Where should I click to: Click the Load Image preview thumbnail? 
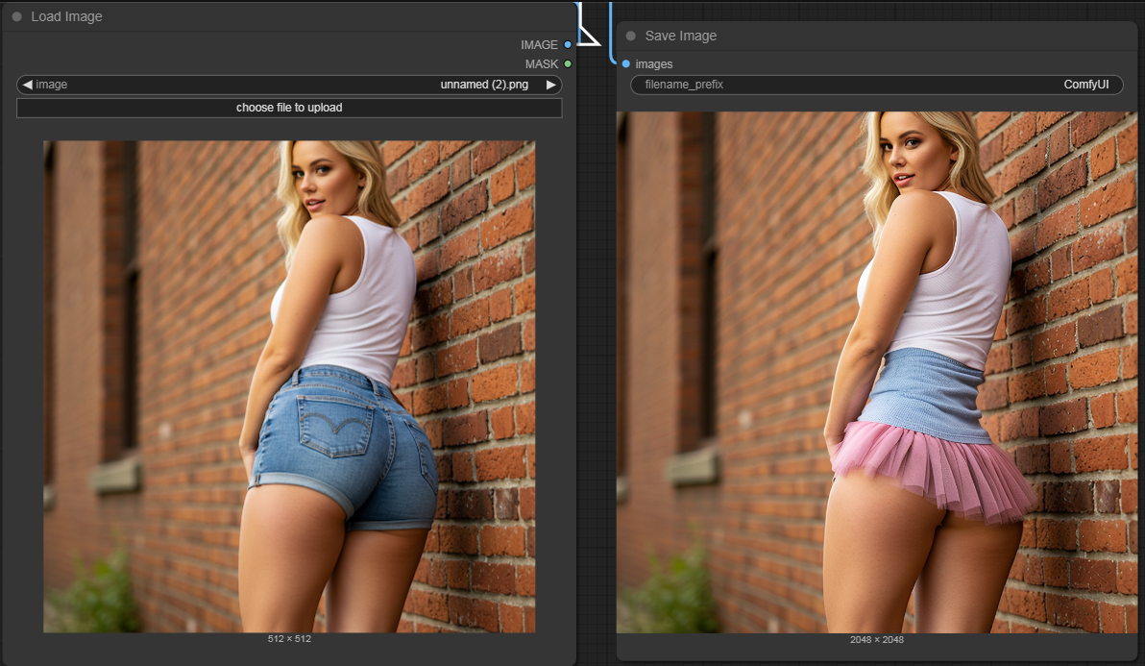[x=289, y=386]
